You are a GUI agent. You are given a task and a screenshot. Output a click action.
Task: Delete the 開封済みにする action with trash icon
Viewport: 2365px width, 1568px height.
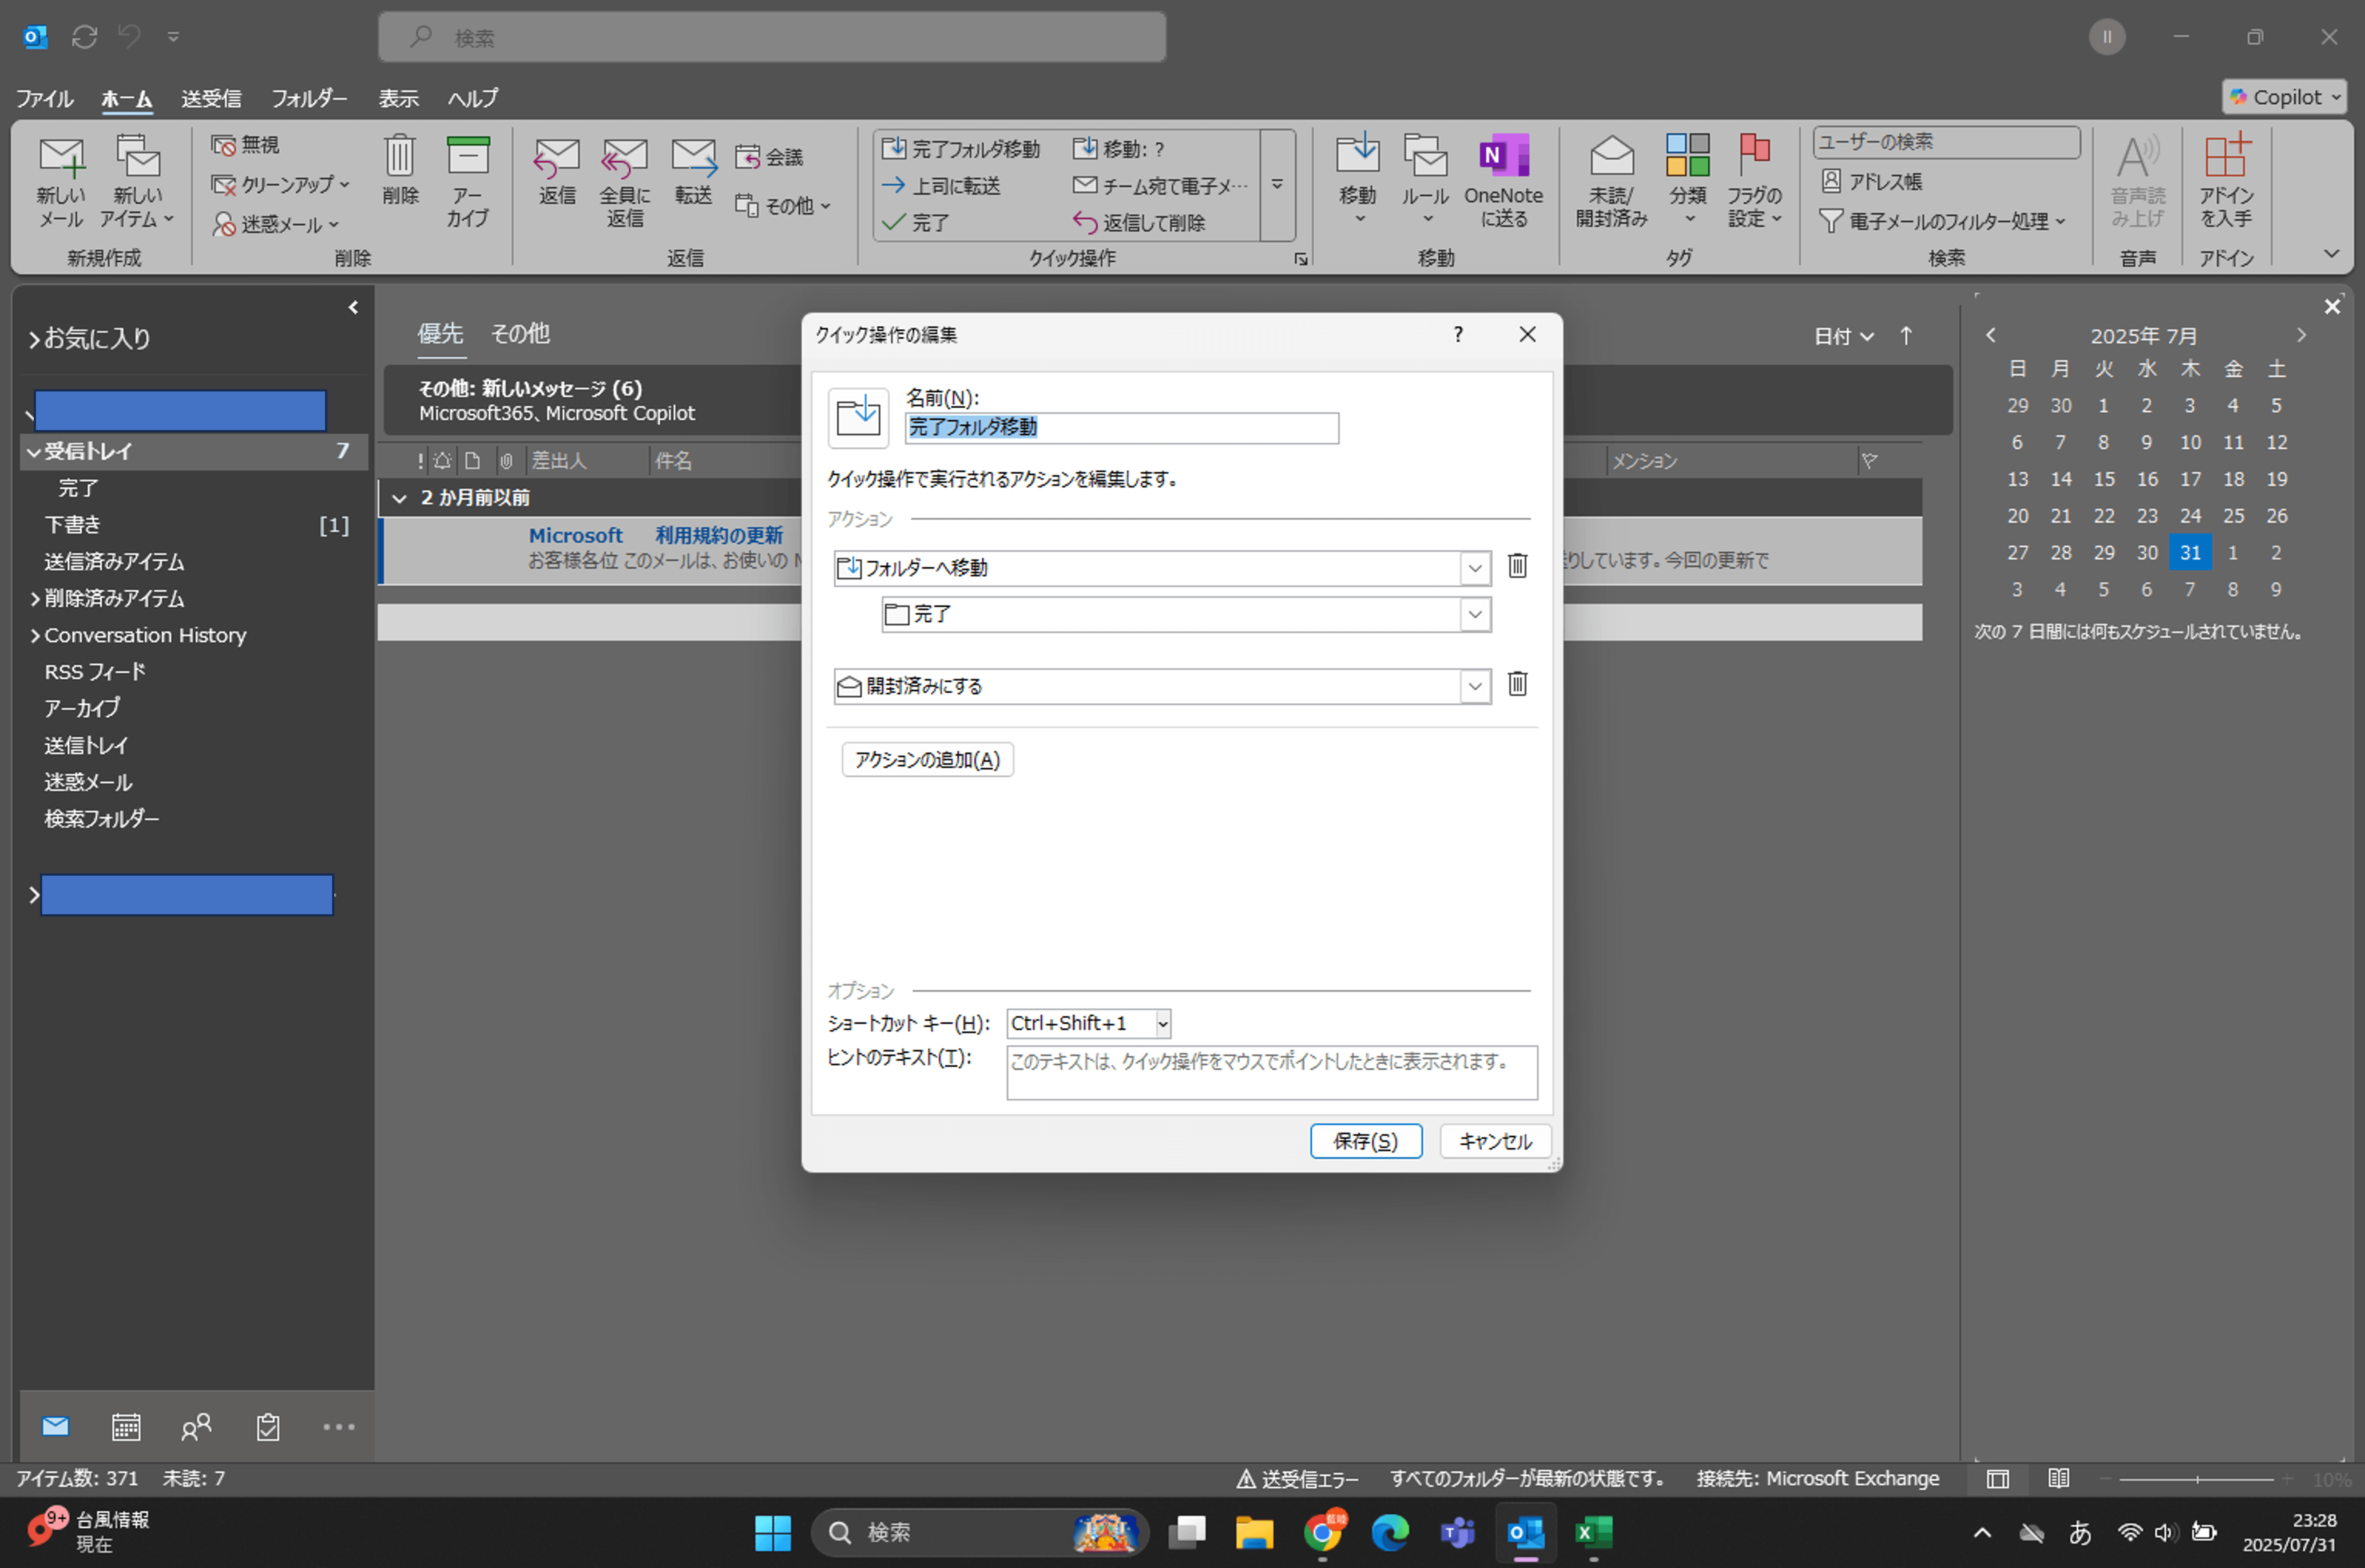(1518, 684)
